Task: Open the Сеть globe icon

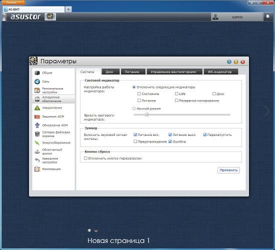Action: point(37,81)
